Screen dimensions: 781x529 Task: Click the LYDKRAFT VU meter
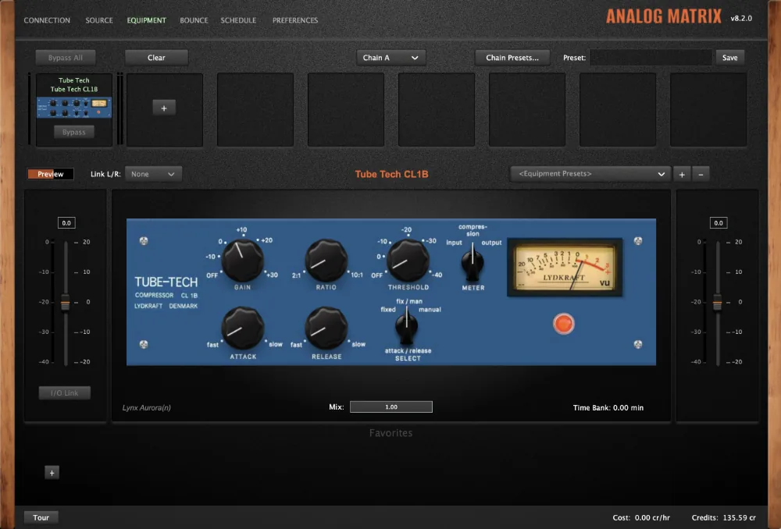coord(565,268)
